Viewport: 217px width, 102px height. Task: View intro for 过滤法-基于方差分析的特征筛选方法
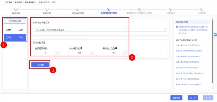click(x=188, y=45)
